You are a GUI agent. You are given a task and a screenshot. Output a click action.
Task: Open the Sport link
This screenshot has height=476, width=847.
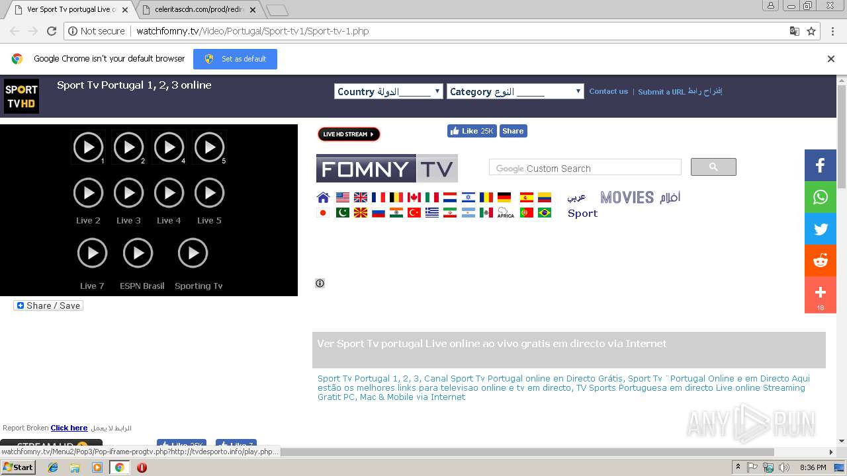click(582, 213)
